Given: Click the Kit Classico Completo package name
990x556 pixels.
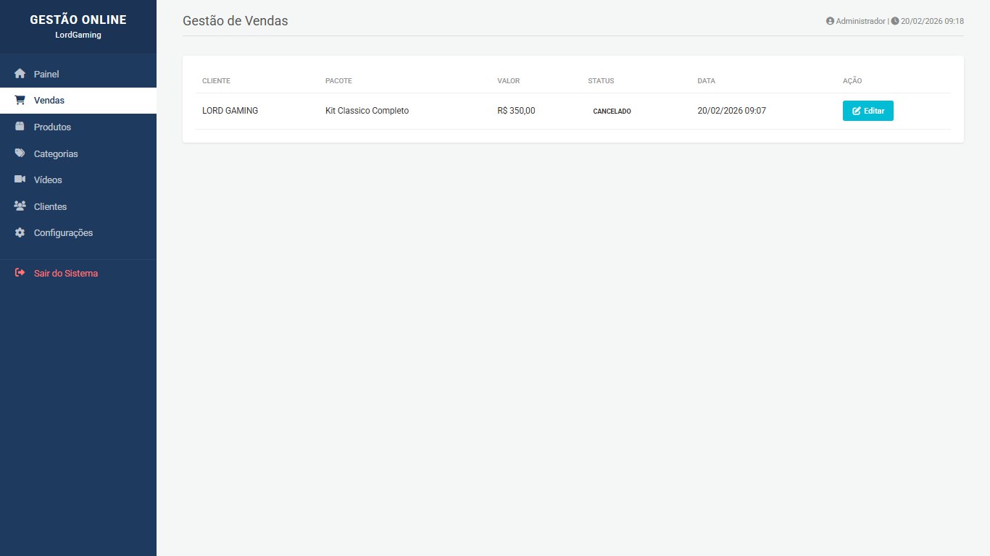Looking at the screenshot, I should [x=367, y=111].
